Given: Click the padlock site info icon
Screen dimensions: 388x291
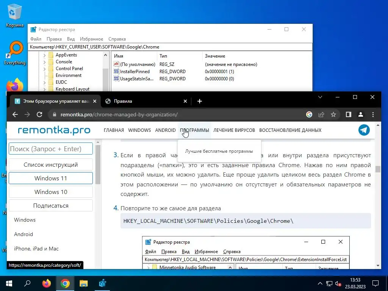Looking at the screenshot, I should pyautogui.click(x=55, y=114).
